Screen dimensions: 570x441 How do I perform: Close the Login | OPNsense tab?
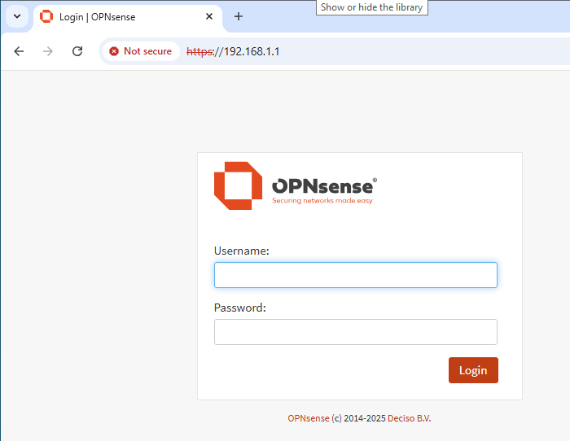209,16
